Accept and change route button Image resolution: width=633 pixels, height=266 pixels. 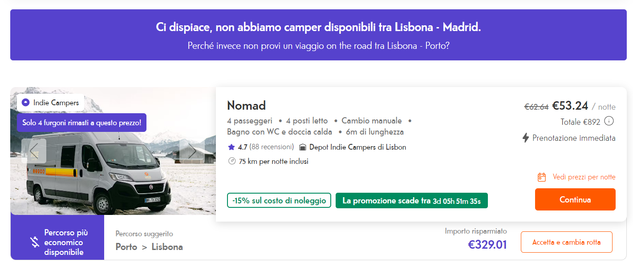pos(567,242)
